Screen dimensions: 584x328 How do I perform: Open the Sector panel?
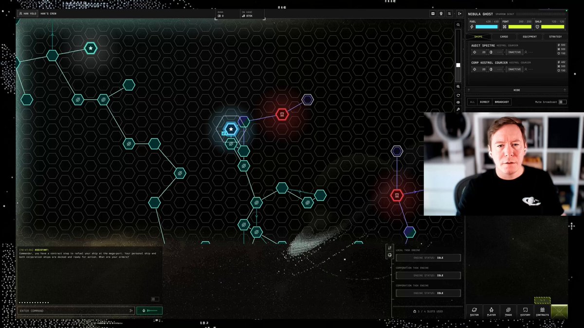[474, 311]
